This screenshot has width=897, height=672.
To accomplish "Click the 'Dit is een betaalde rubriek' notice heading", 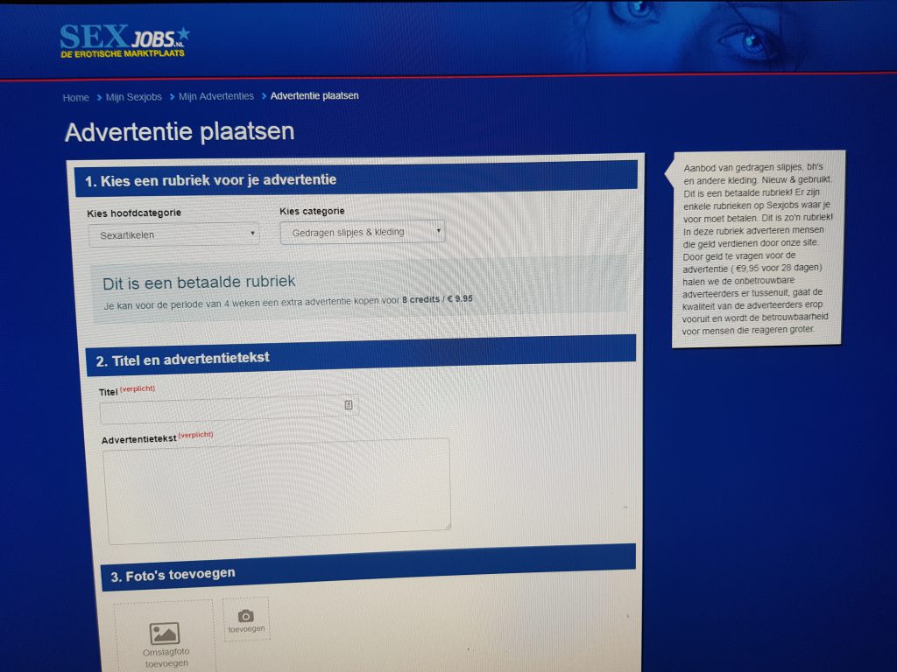I will point(199,283).
